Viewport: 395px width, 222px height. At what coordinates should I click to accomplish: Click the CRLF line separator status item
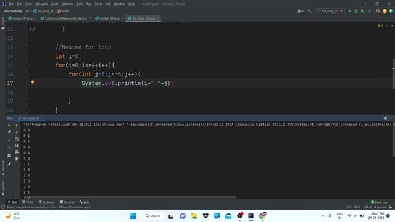click(x=357, y=207)
